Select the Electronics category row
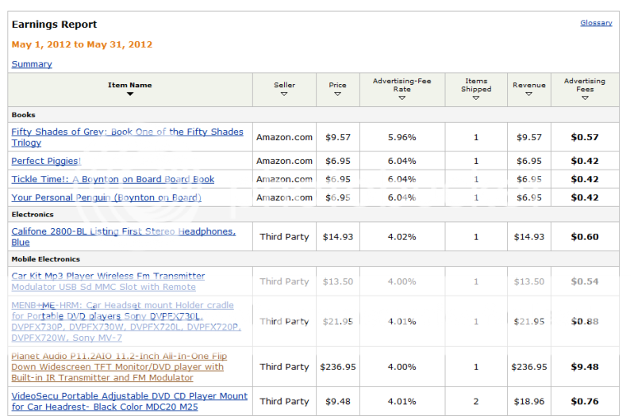Viewport: 634px width, 420px height. point(313,215)
